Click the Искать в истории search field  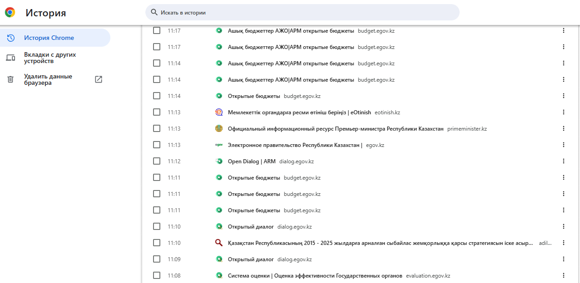(x=304, y=13)
